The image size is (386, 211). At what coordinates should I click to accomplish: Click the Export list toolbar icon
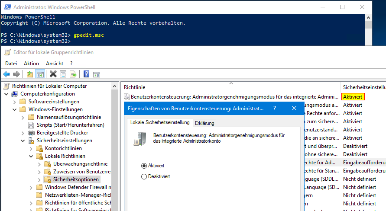pyautogui.click(x=73, y=74)
